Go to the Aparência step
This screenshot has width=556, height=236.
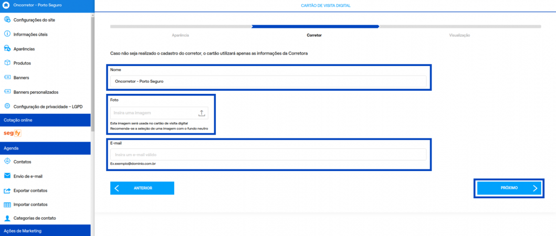click(180, 36)
